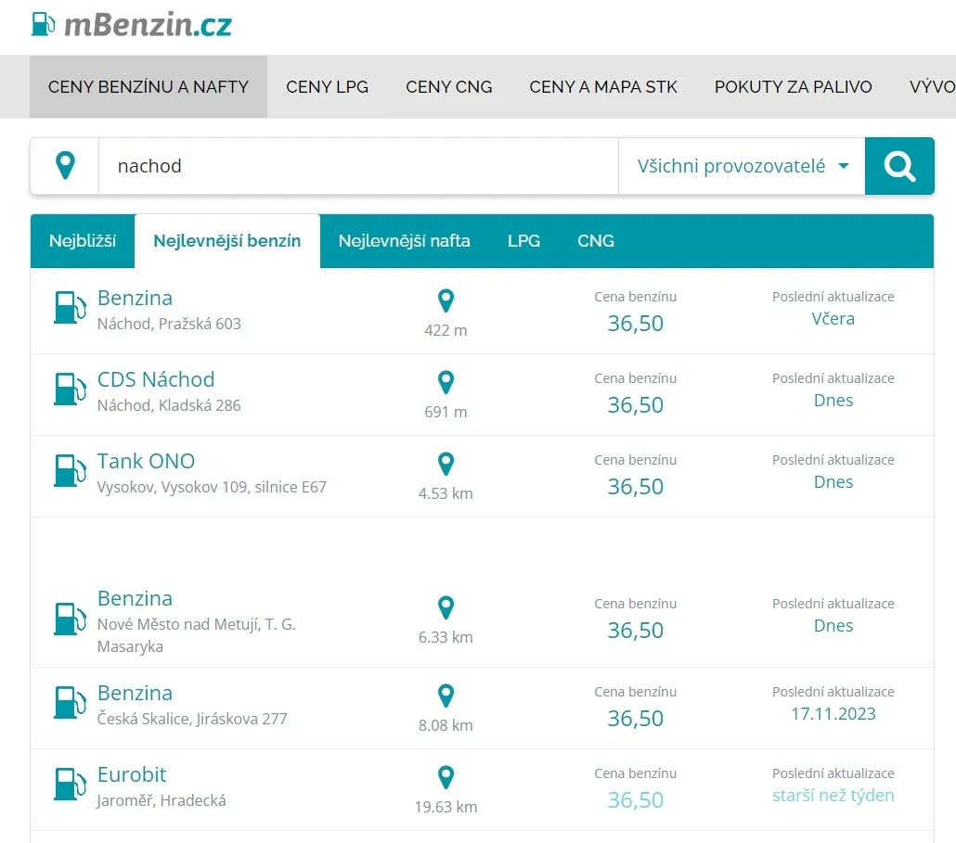Click fuel pump icon for Benzina Pražská 603
Screen dimensions: 956x843
(x=71, y=307)
